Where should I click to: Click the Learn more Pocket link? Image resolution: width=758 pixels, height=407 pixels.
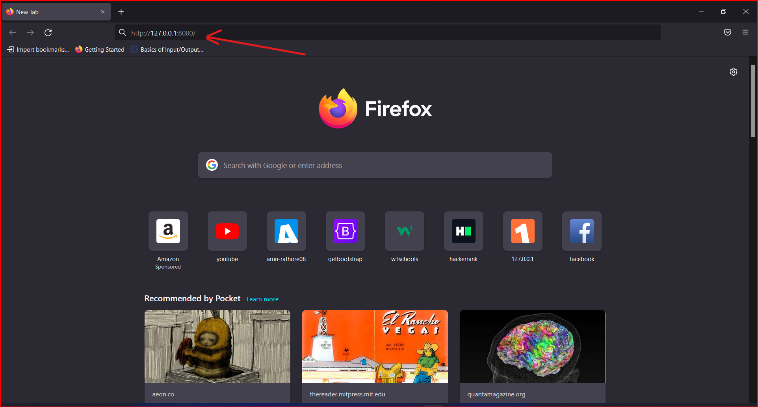[262, 299]
